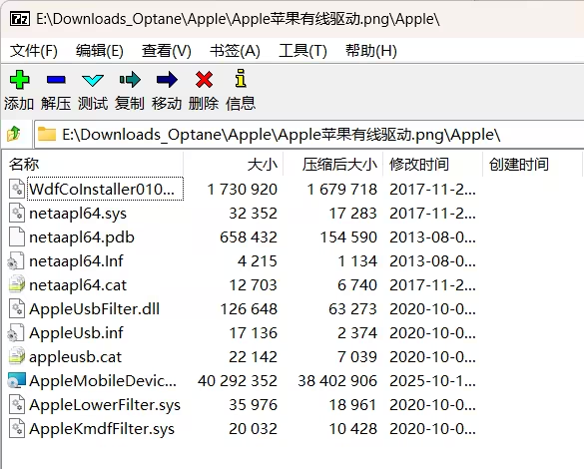Click the size value 126 648
This screenshot has height=469, width=584.
249,309
